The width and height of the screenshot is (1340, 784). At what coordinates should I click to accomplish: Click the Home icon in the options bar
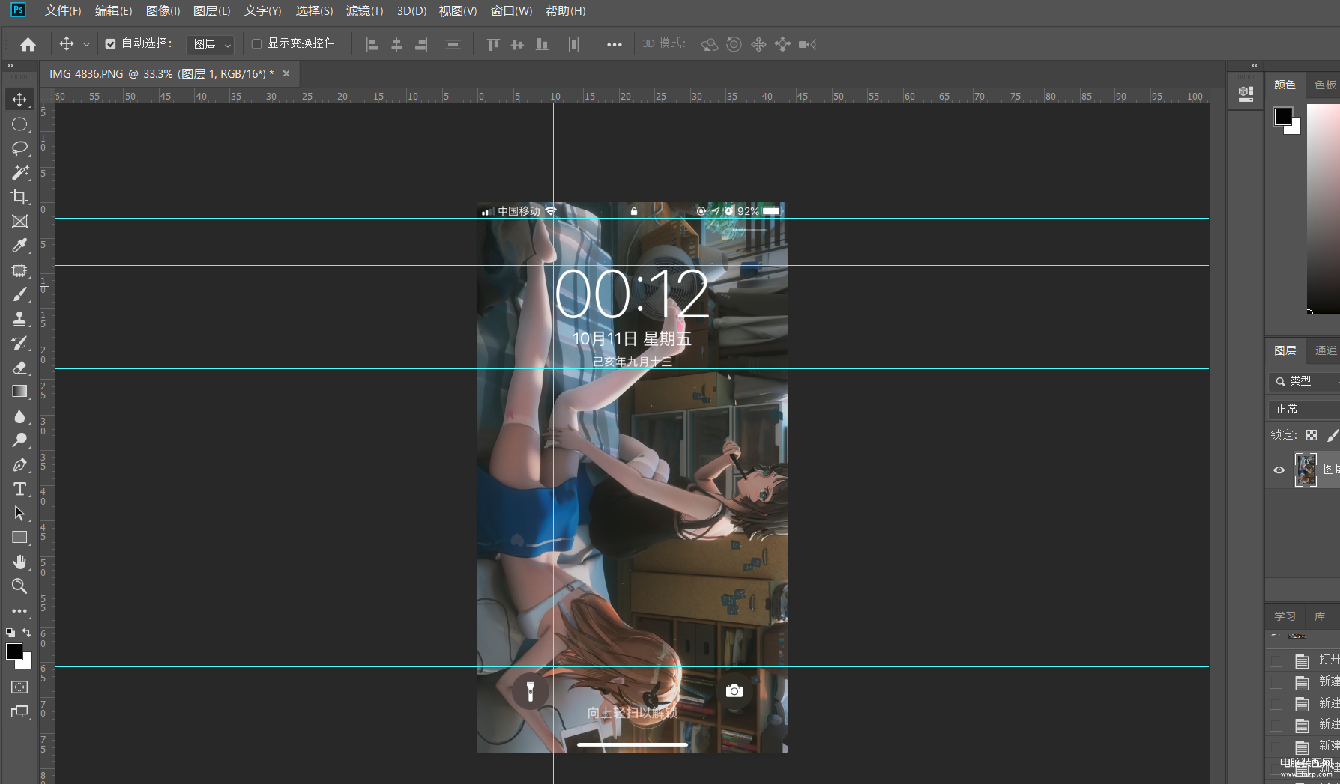[x=28, y=44]
